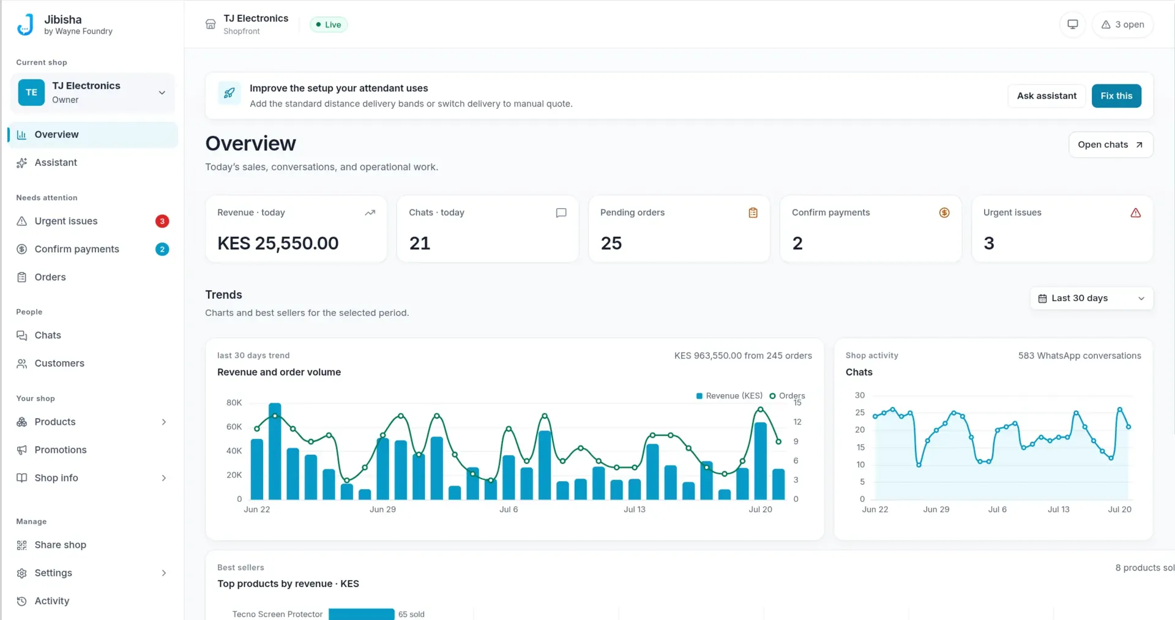Click the Jibisha logo icon
This screenshot has width=1175, height=620.
[x=25, y=24]
